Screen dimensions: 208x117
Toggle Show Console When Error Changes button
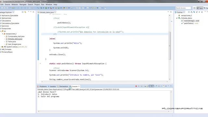click(153, 86)
